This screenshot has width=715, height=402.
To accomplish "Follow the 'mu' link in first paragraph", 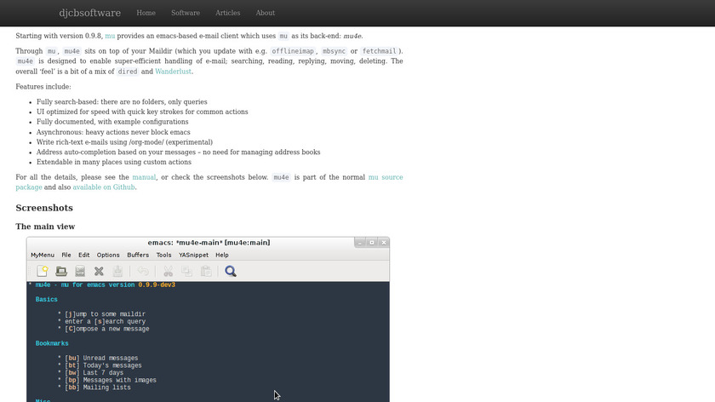I will pyautogui.click(x=110, y=36).
